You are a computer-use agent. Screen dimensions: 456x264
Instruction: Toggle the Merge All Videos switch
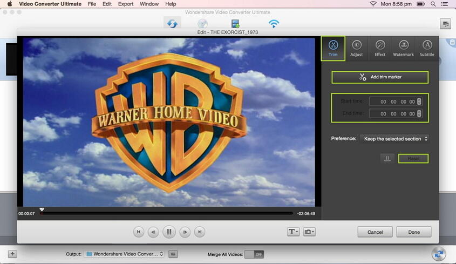(254, 254)
